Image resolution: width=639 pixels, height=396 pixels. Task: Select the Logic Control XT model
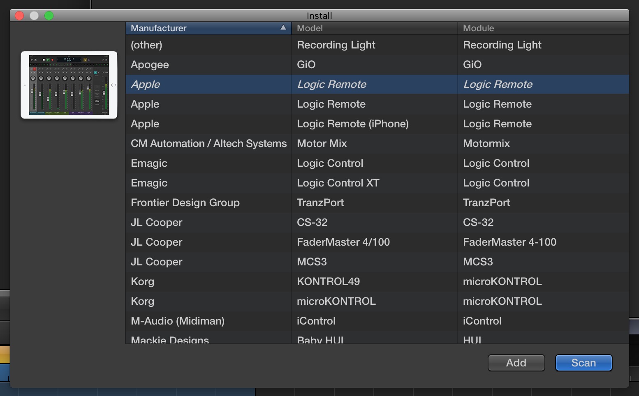pos(338,183)
